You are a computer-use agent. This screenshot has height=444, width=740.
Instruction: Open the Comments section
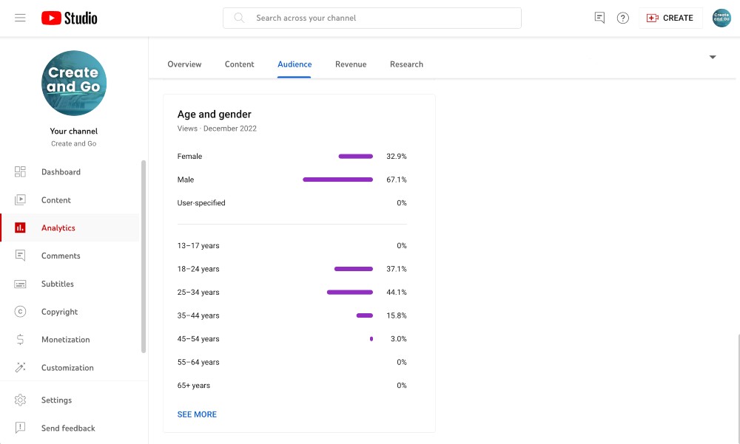(x=61, y=256)
